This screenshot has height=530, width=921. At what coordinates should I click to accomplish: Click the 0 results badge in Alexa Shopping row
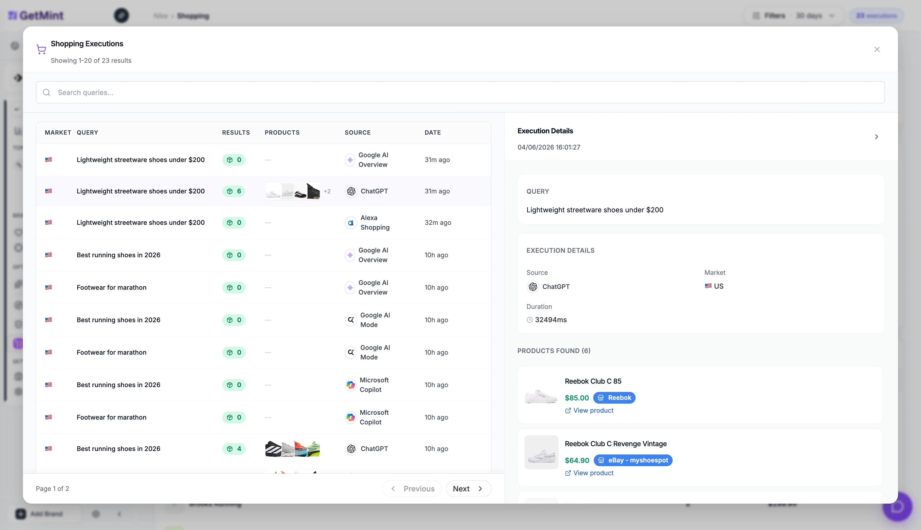[234, 222]
